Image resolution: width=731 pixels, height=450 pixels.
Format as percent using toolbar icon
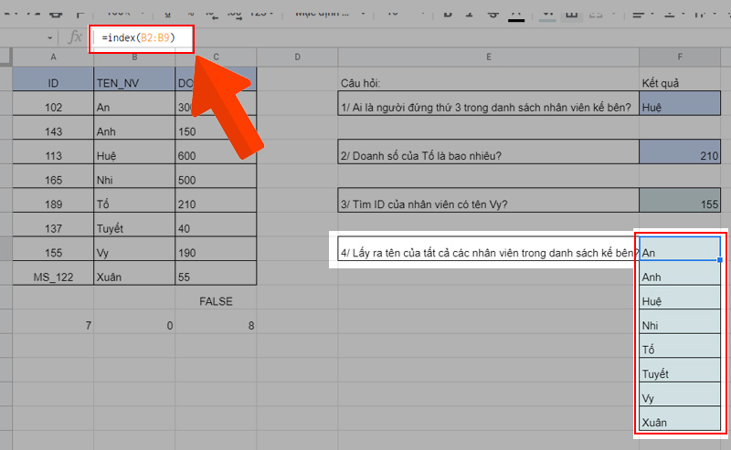tap(188, 14)
